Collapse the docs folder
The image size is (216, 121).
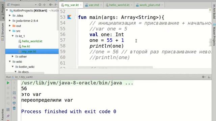pyautogui.click(x=16, y=72)
